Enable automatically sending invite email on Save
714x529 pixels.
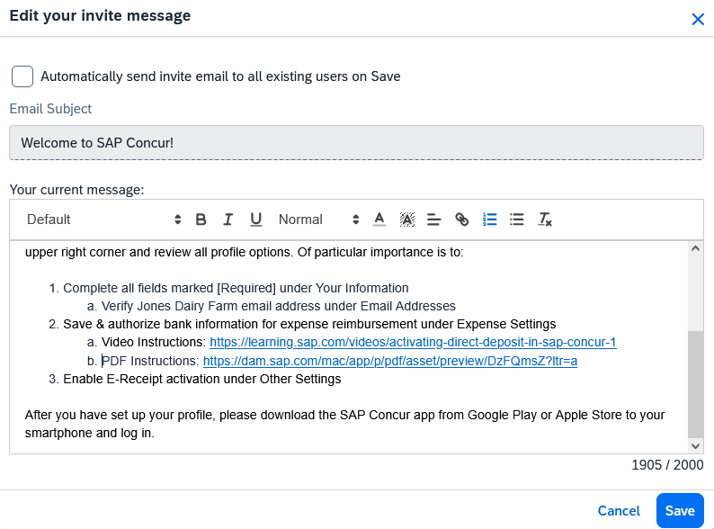tap(22, 76)
